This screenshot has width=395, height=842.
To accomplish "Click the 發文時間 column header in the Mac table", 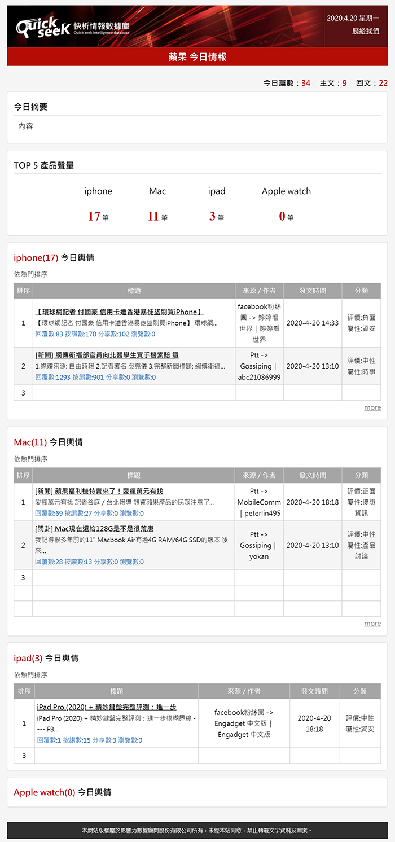I will (x=313, y=475).
